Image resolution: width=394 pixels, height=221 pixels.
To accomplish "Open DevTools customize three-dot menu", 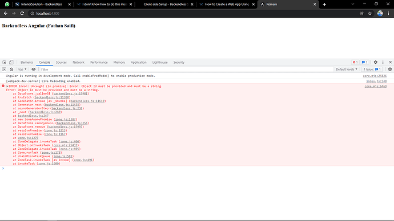I will (x=383, y=63).
